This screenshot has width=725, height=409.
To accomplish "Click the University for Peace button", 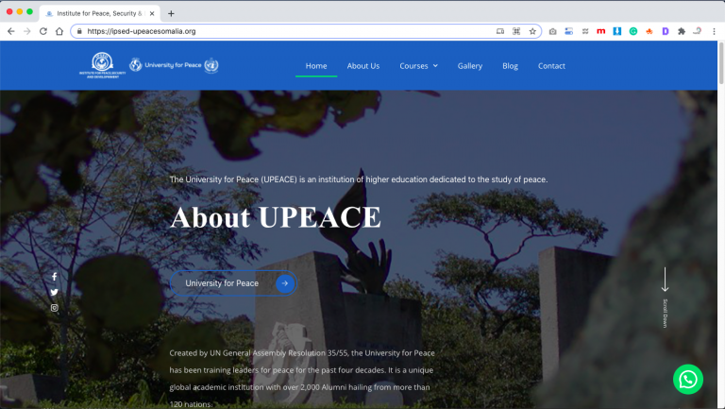I will click(233, 283).
